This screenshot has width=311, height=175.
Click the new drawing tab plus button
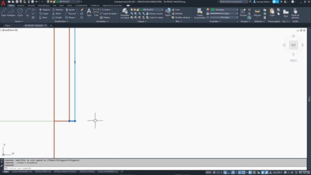point(51,26)
